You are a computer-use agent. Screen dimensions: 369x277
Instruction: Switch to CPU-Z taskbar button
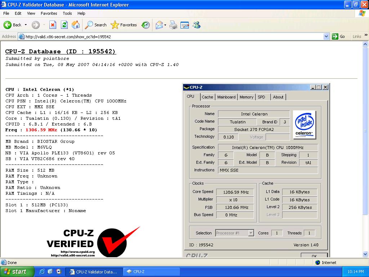[x=152, y=272]
